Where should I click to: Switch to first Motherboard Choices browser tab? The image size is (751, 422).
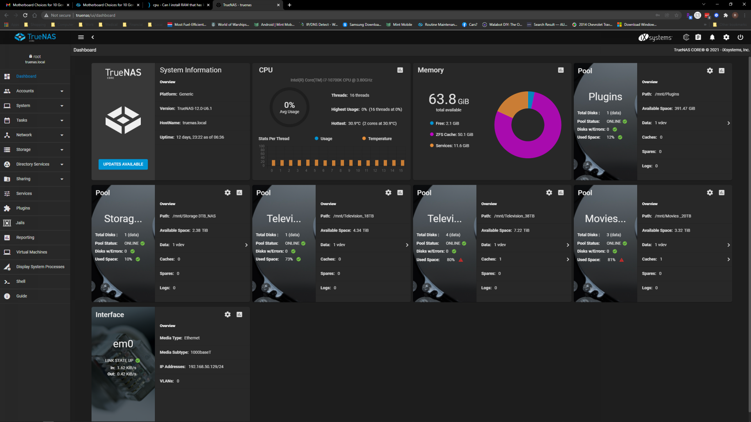click(37, 5)
